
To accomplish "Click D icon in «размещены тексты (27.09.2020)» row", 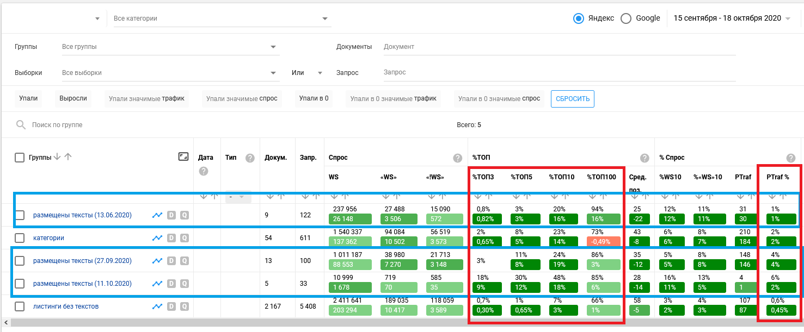I will point(171,261).
